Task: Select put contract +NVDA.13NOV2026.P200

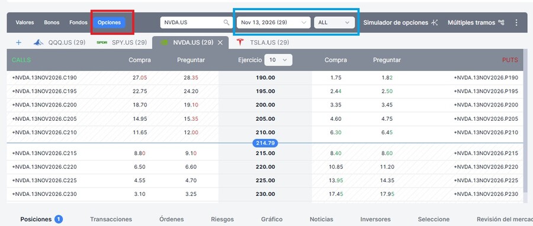Action: tap(486, 105)
